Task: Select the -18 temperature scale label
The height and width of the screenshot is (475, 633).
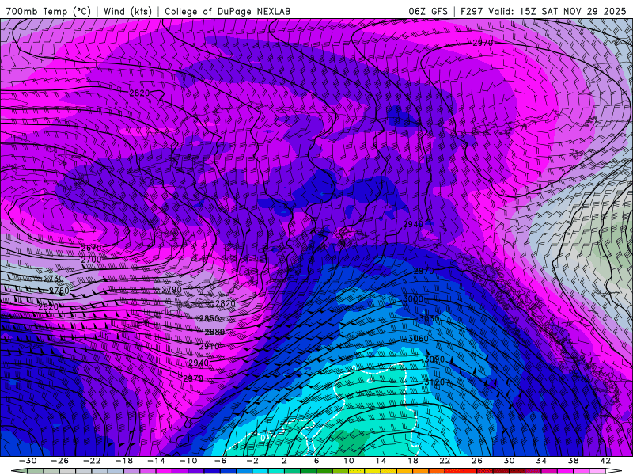Action: coord(124,461)
